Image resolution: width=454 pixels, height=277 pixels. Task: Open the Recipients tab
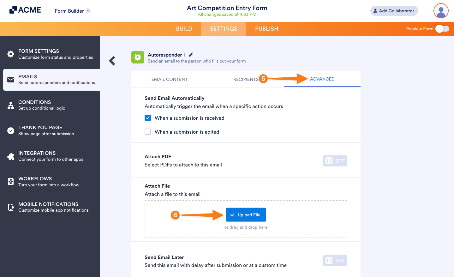246,79
